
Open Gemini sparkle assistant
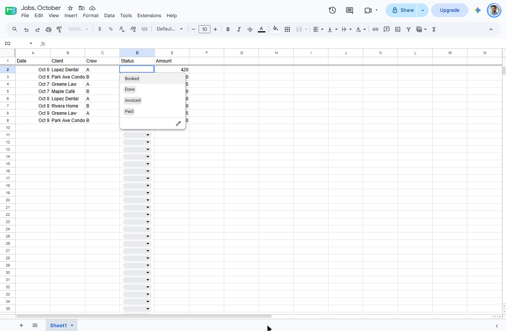[478, 10]
